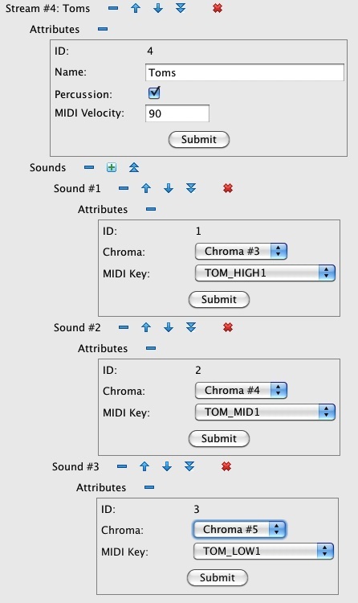Send Sound #2 to bottom with double arrow
This screenshot has width=358, height=603.
pos(191,327)
